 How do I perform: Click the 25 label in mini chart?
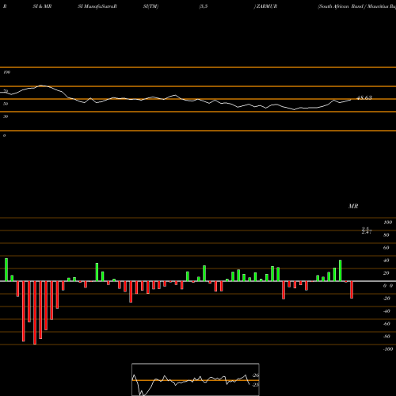coord(256,385)
